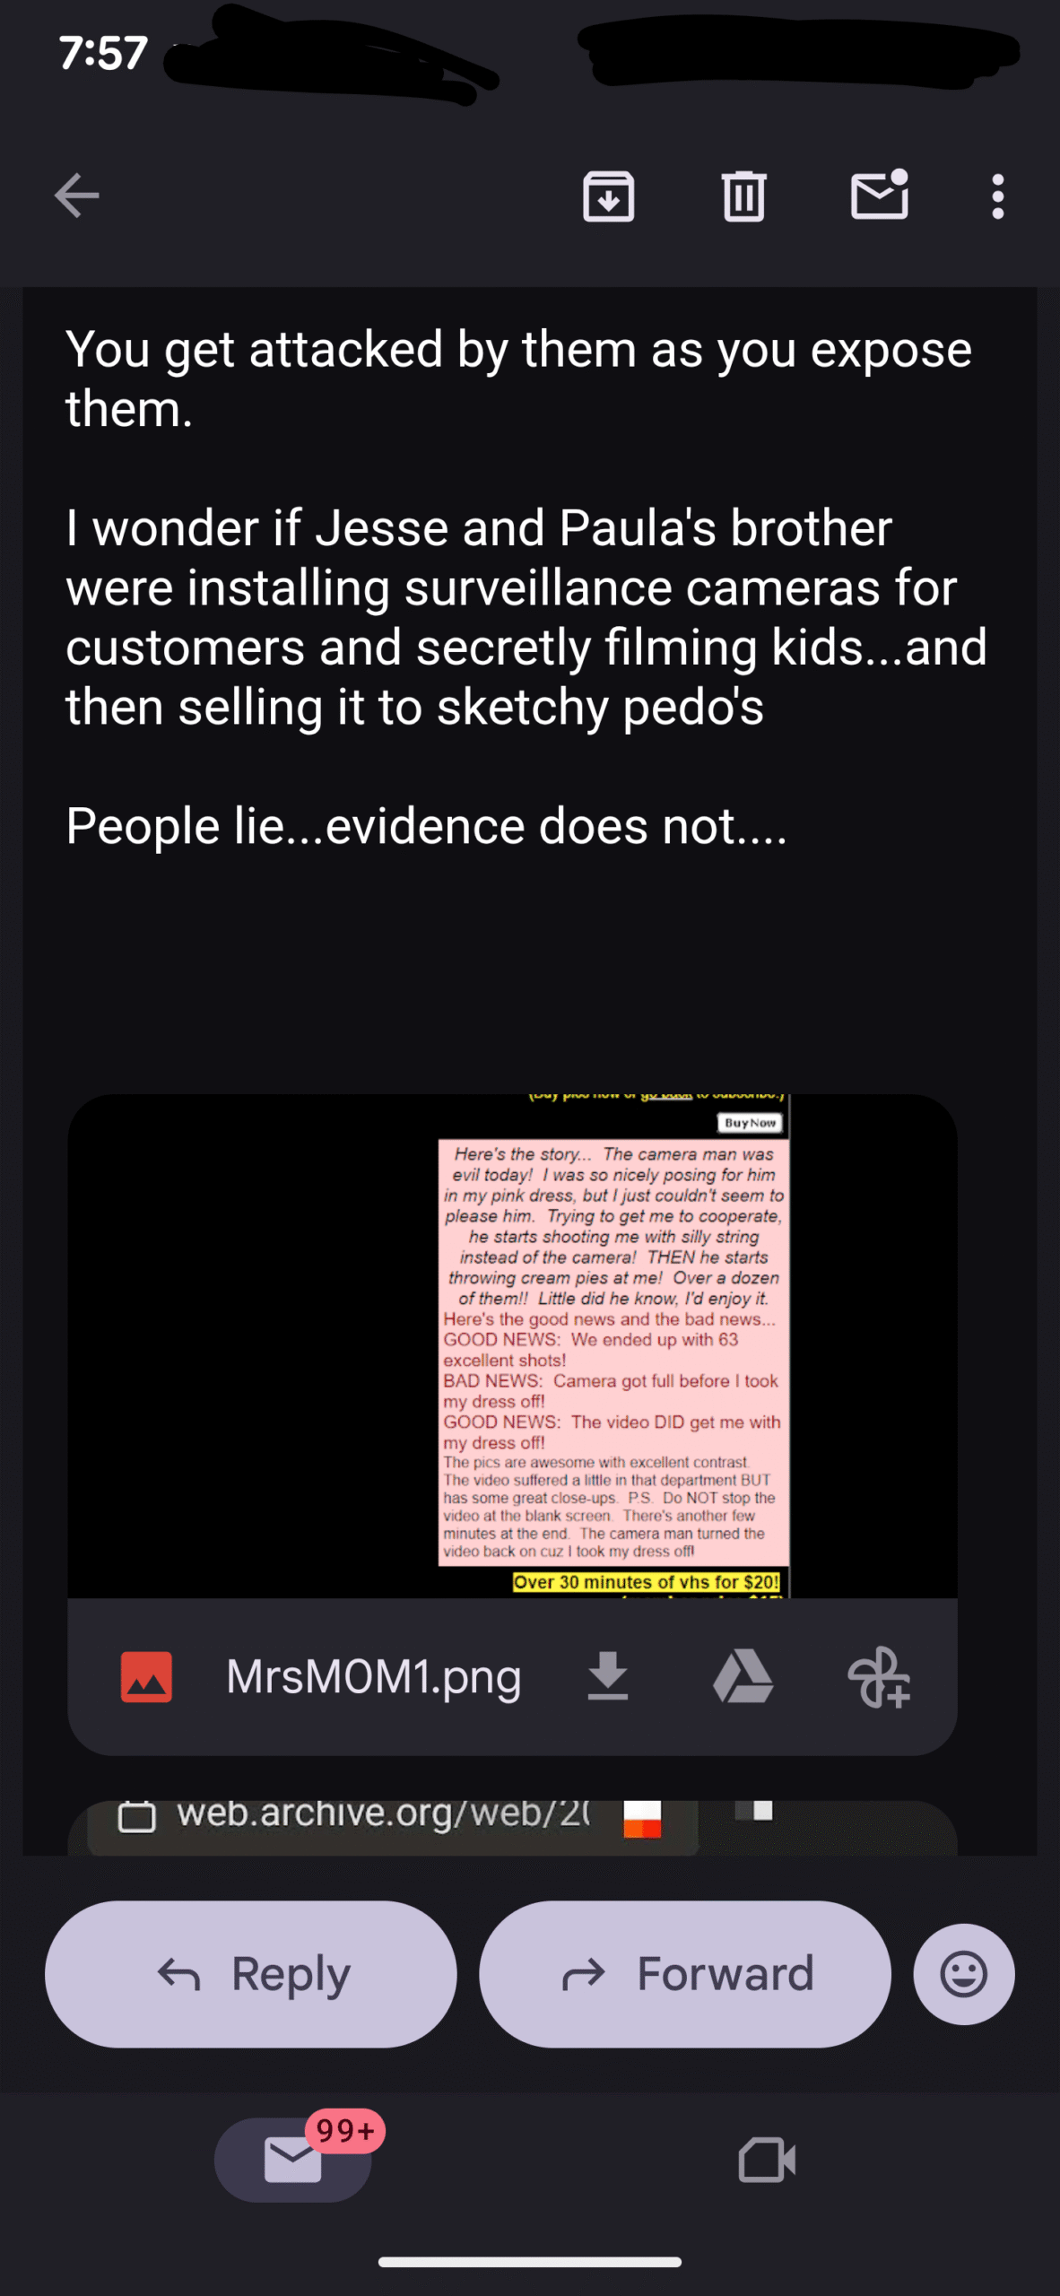Open the MrsMOM1.png image preview

point(512,1345)
